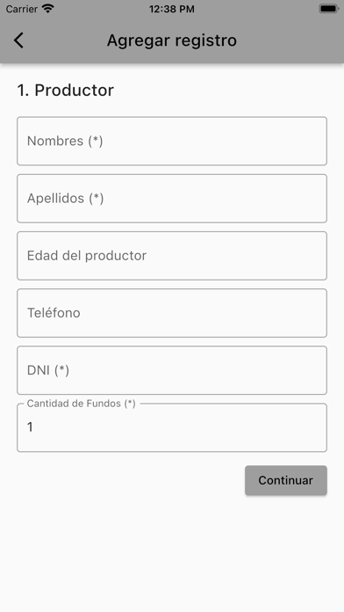
Task: Place cursor on the value 1
Action: [x=30, y=427]
